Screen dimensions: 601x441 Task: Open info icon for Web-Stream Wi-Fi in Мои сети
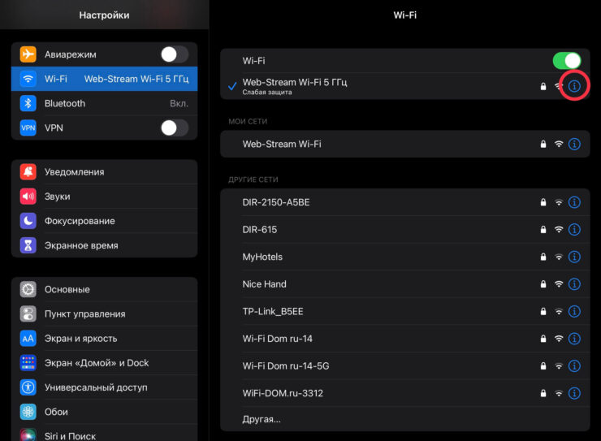(573, 144)
